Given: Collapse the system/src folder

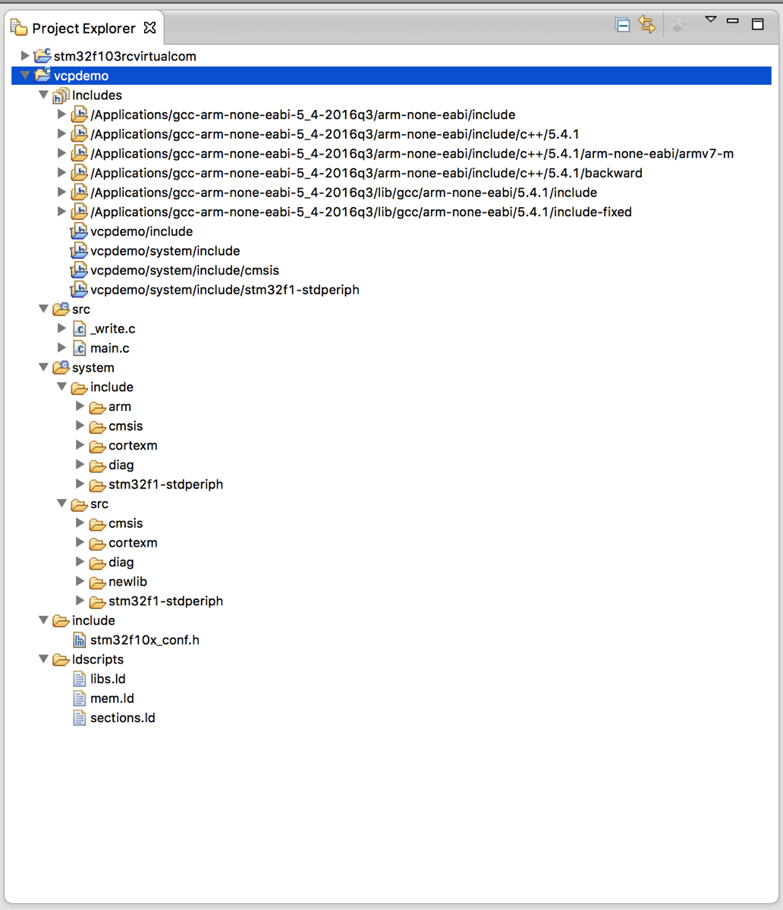Looking at the screenshot, I should (x=62, y=504).
